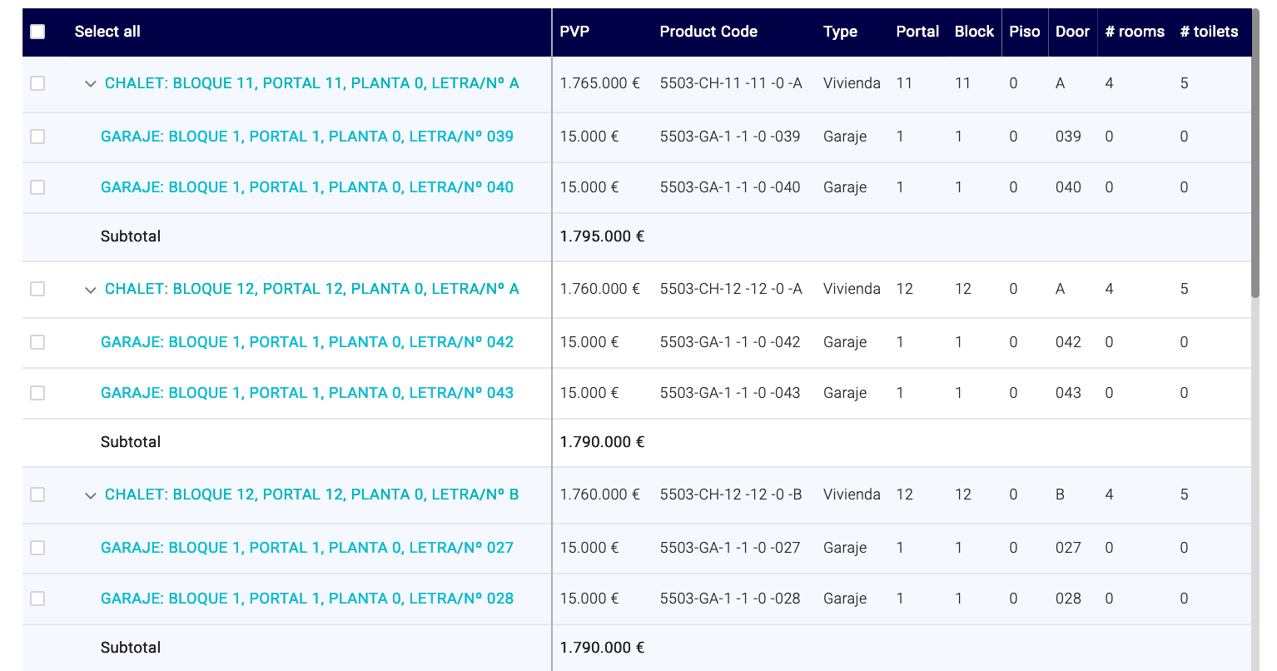Image resolution: width=1277 pixels, height=671 pixels.
Task: Check the box for Garaje Nº 027
Action: click(37, 548)
